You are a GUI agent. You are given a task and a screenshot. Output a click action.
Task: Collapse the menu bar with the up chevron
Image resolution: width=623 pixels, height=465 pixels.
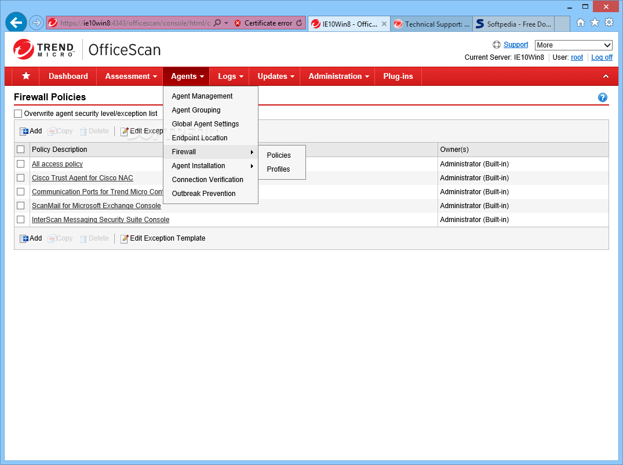pos(606,77)
